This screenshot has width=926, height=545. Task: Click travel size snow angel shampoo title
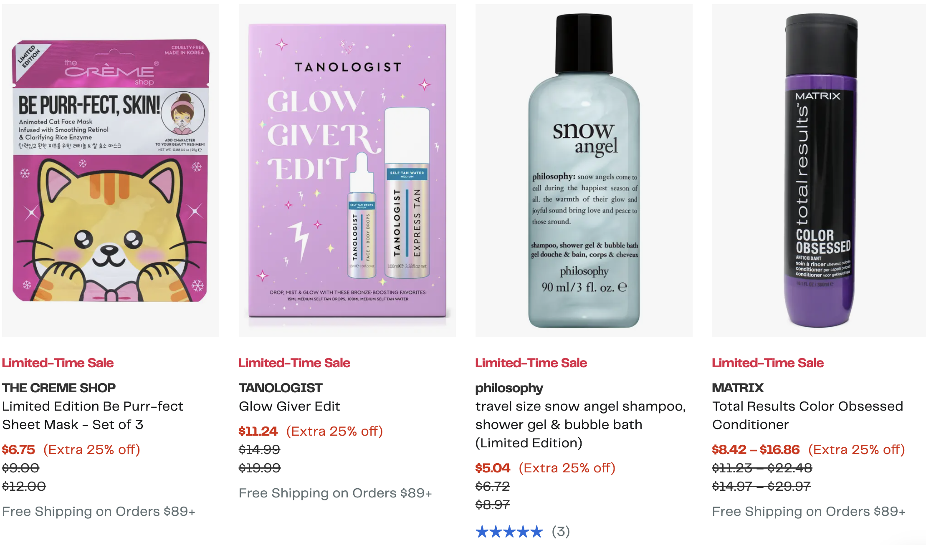point(581,424)
